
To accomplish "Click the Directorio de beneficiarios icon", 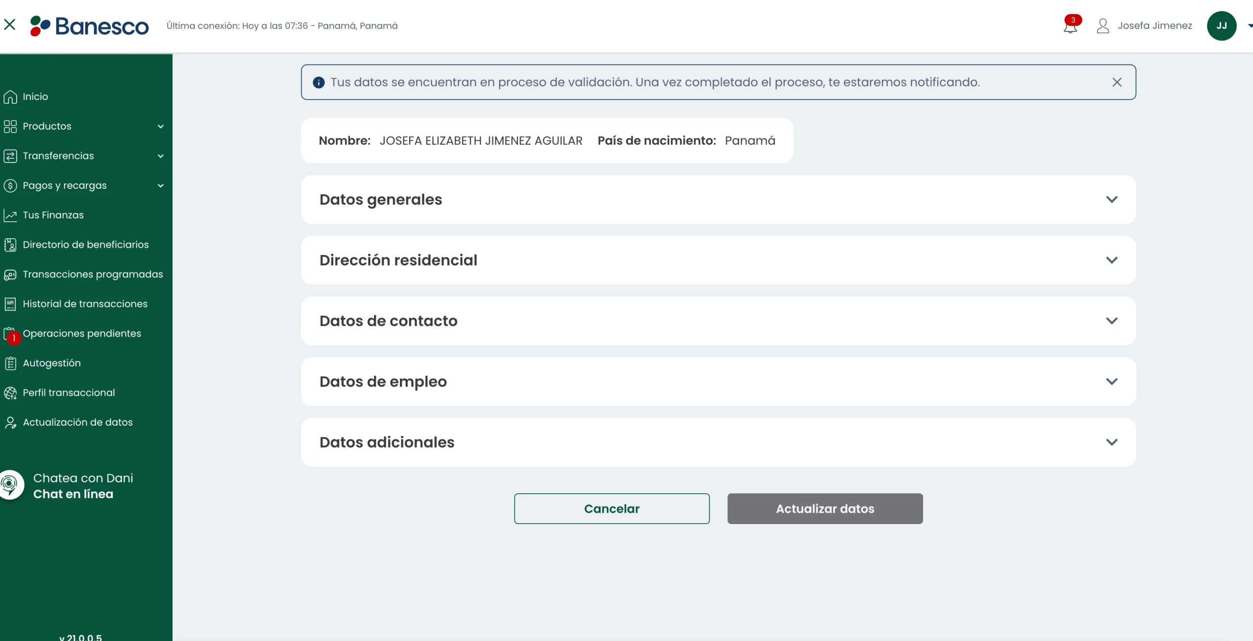I will (10, 245).
